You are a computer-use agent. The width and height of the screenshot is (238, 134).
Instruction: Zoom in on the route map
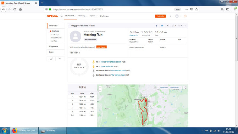tap(100, 88)
